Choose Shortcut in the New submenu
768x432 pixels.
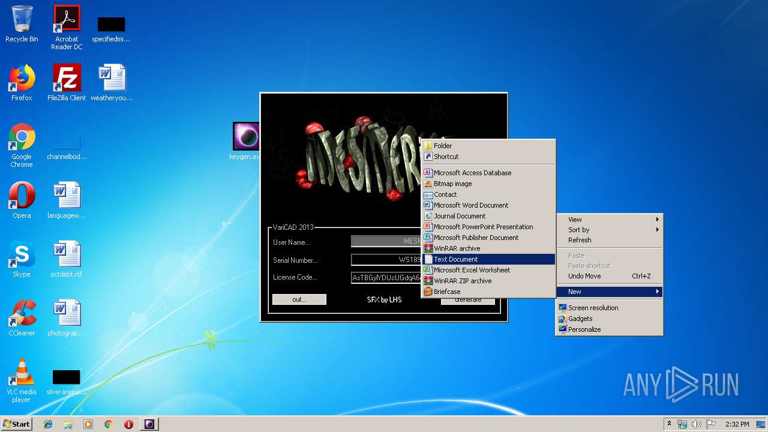(x=488, y=157)
